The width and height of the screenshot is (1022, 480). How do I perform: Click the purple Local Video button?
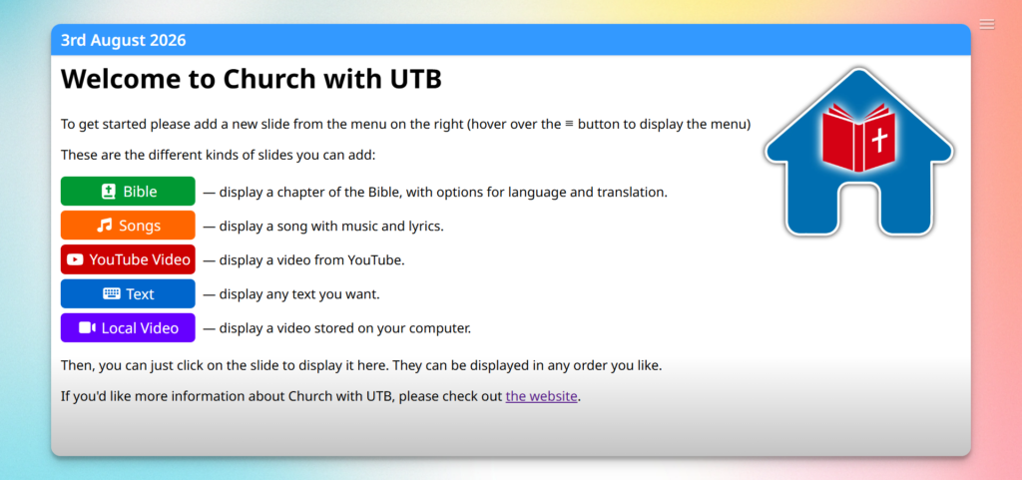tap(128, 327)
